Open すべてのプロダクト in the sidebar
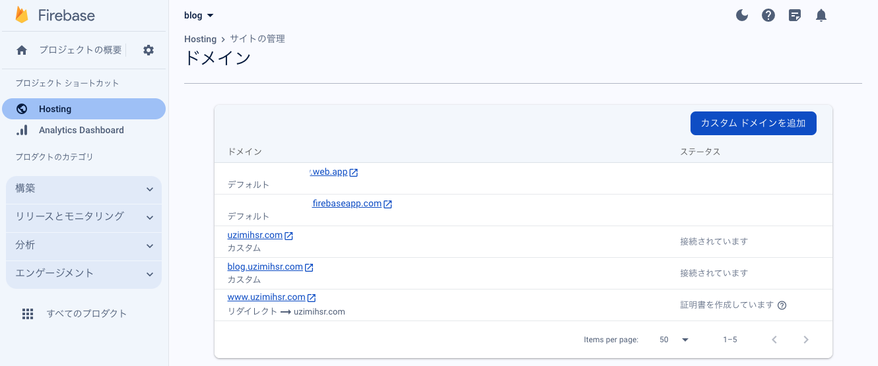Screen dimensions: 878x366 pyautogui.click(x=86, y=314)
